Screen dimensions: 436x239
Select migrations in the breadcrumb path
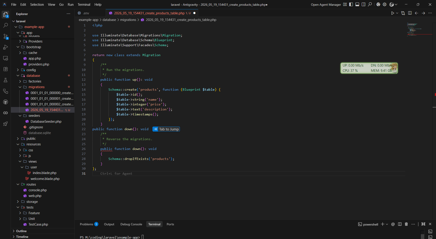click(128, 20)
